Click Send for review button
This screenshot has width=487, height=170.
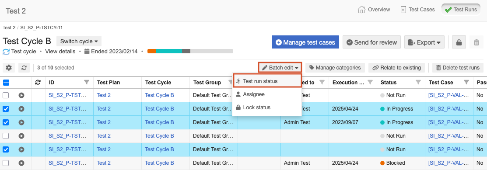click(x=371, y=42)
